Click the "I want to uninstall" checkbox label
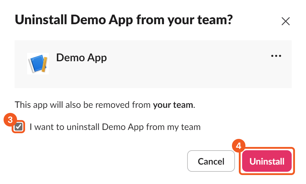Viewport: 306px width, 184px height. 115,127
